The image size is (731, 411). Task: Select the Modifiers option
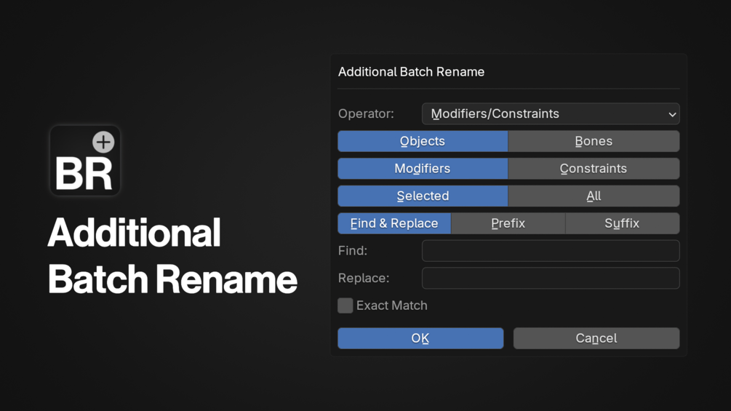pyautogui.click(x=423, y=169)
